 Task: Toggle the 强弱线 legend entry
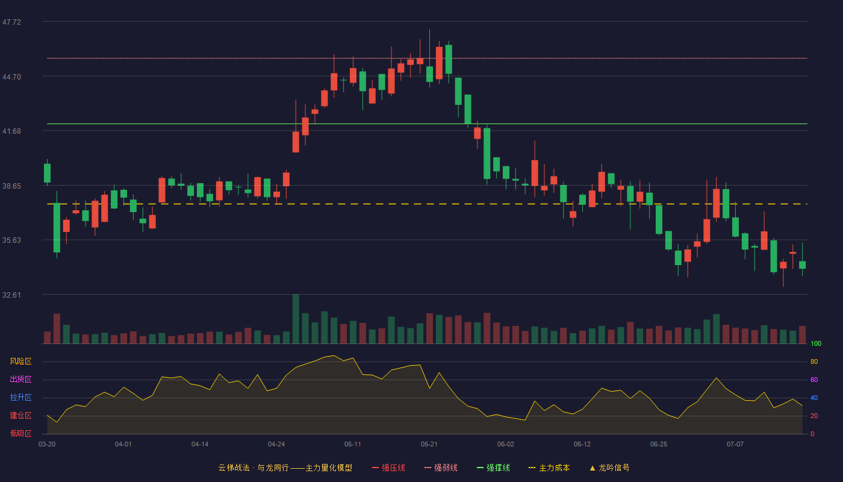pos(441,468)
